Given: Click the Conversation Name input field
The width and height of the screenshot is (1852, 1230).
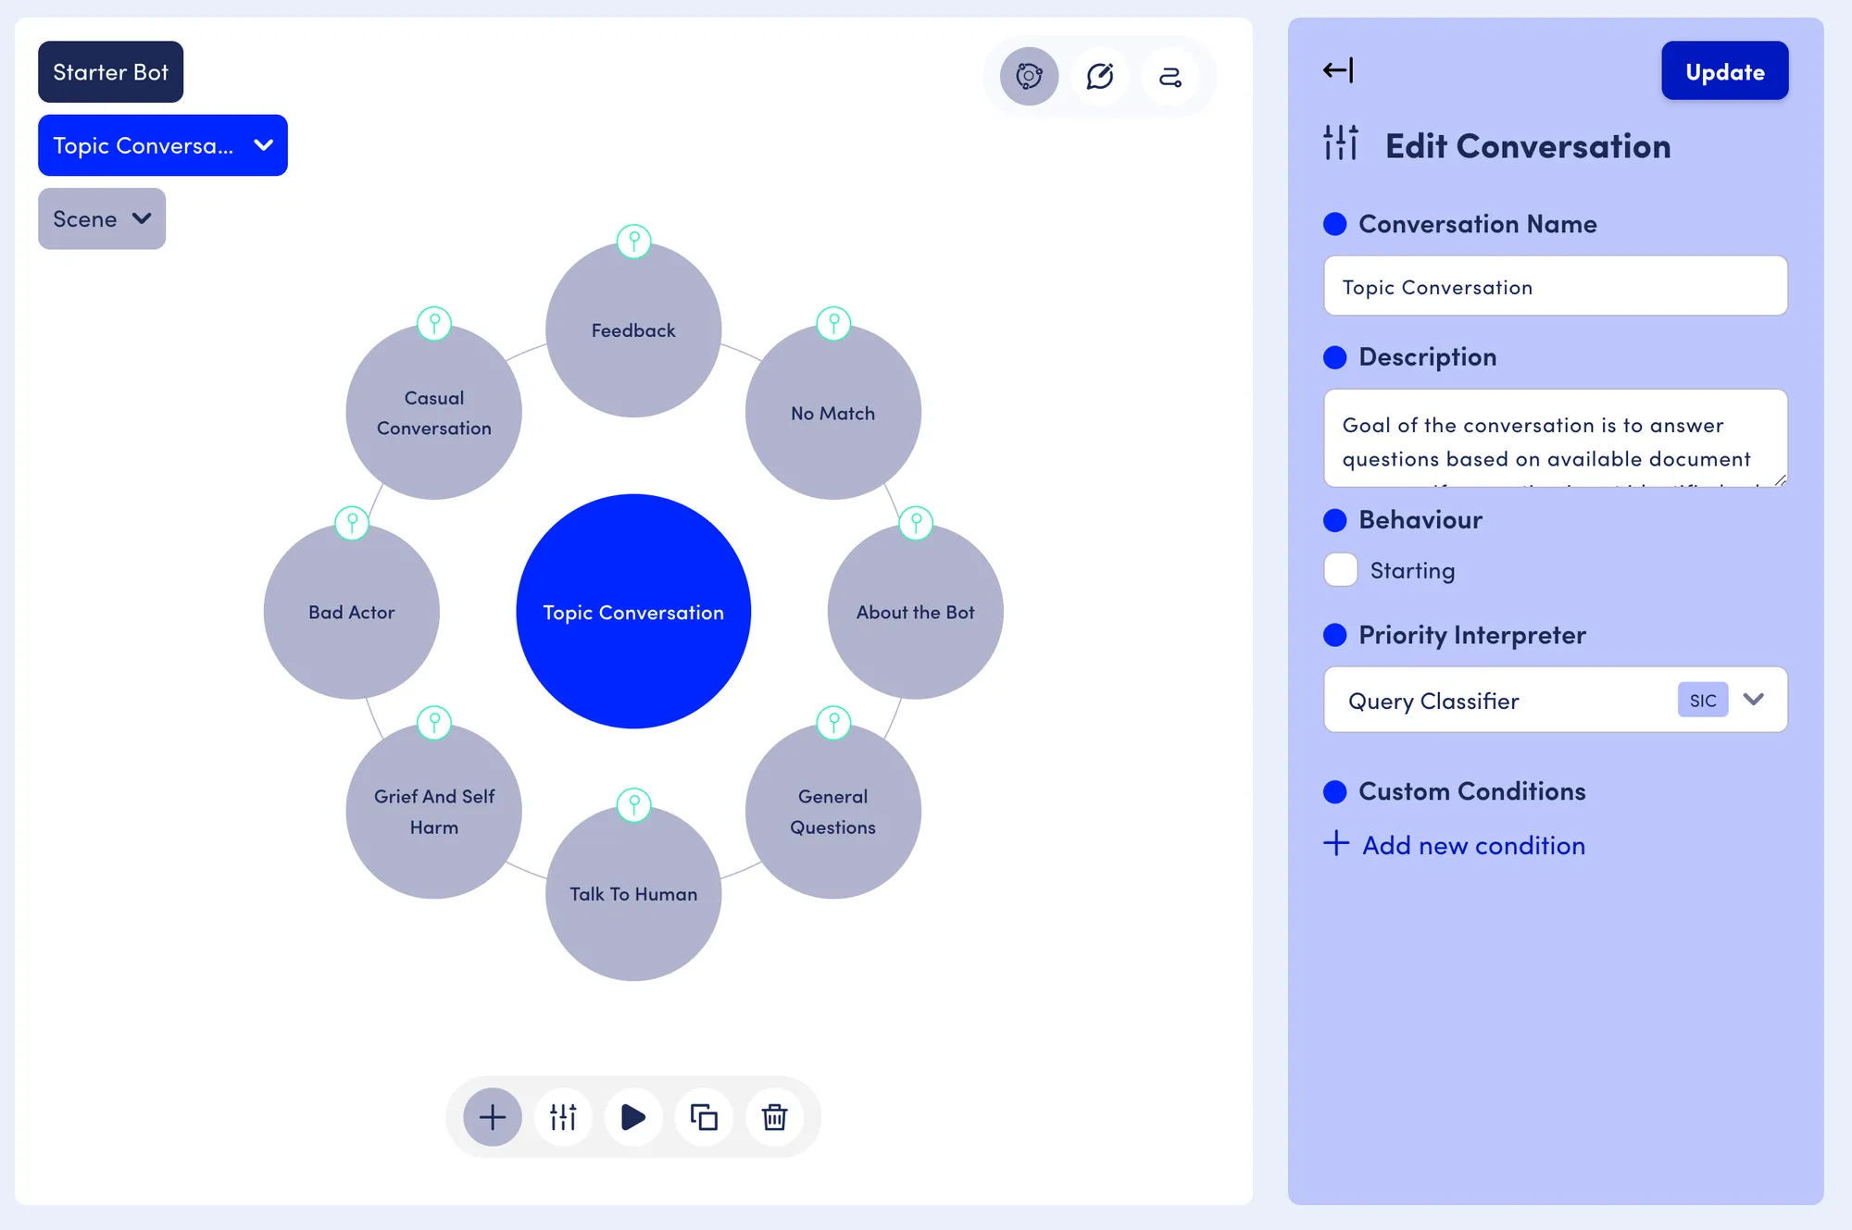Looking at the screenshot, I should coord(1556,286).
